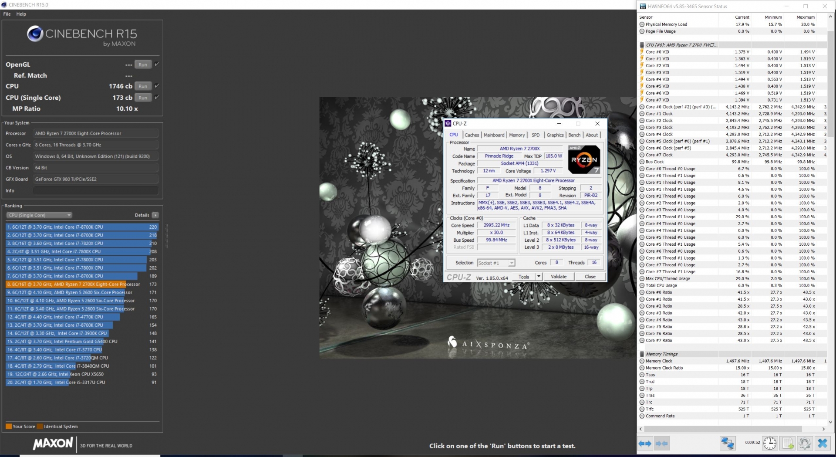Switch to the Mainboard tab in CPU-Z
The height and width of the screenshot is (457, 836).
[494, 135]
